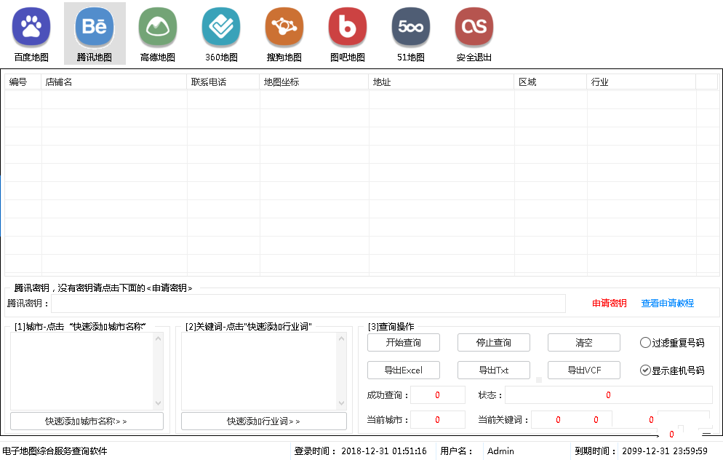Sort by the 地址 column header
Image resolution: width=723 pixels, height=460 pixels.
pyautogui.click(x=442, y=82)
